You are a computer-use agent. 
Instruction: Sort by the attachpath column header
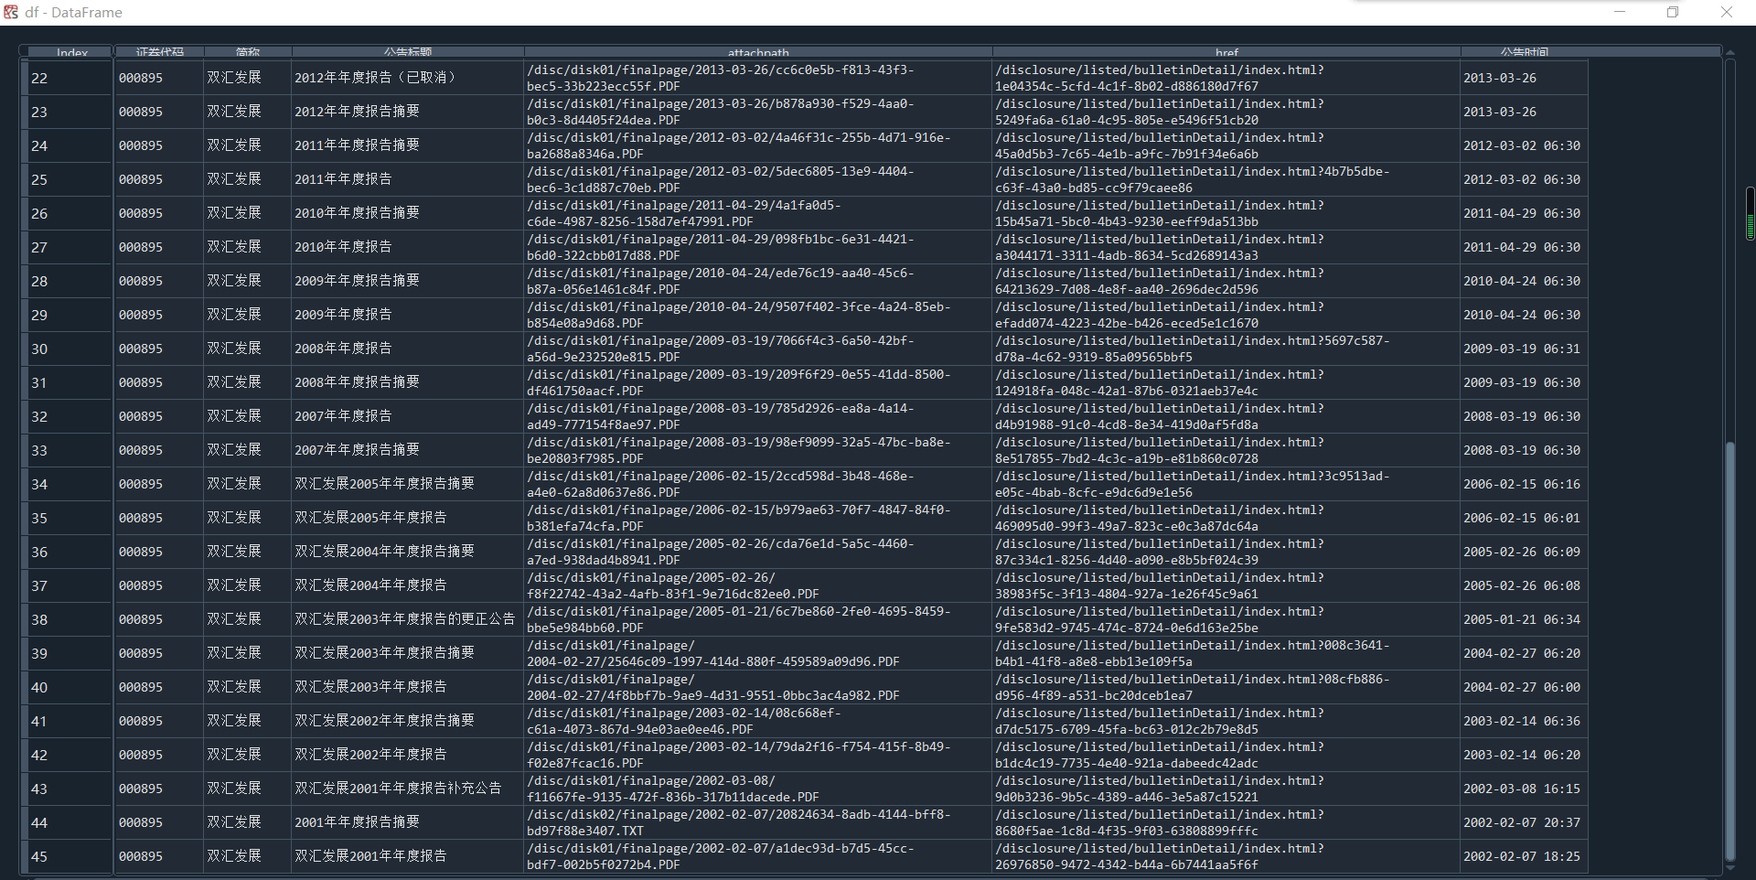tap(758, 52)
